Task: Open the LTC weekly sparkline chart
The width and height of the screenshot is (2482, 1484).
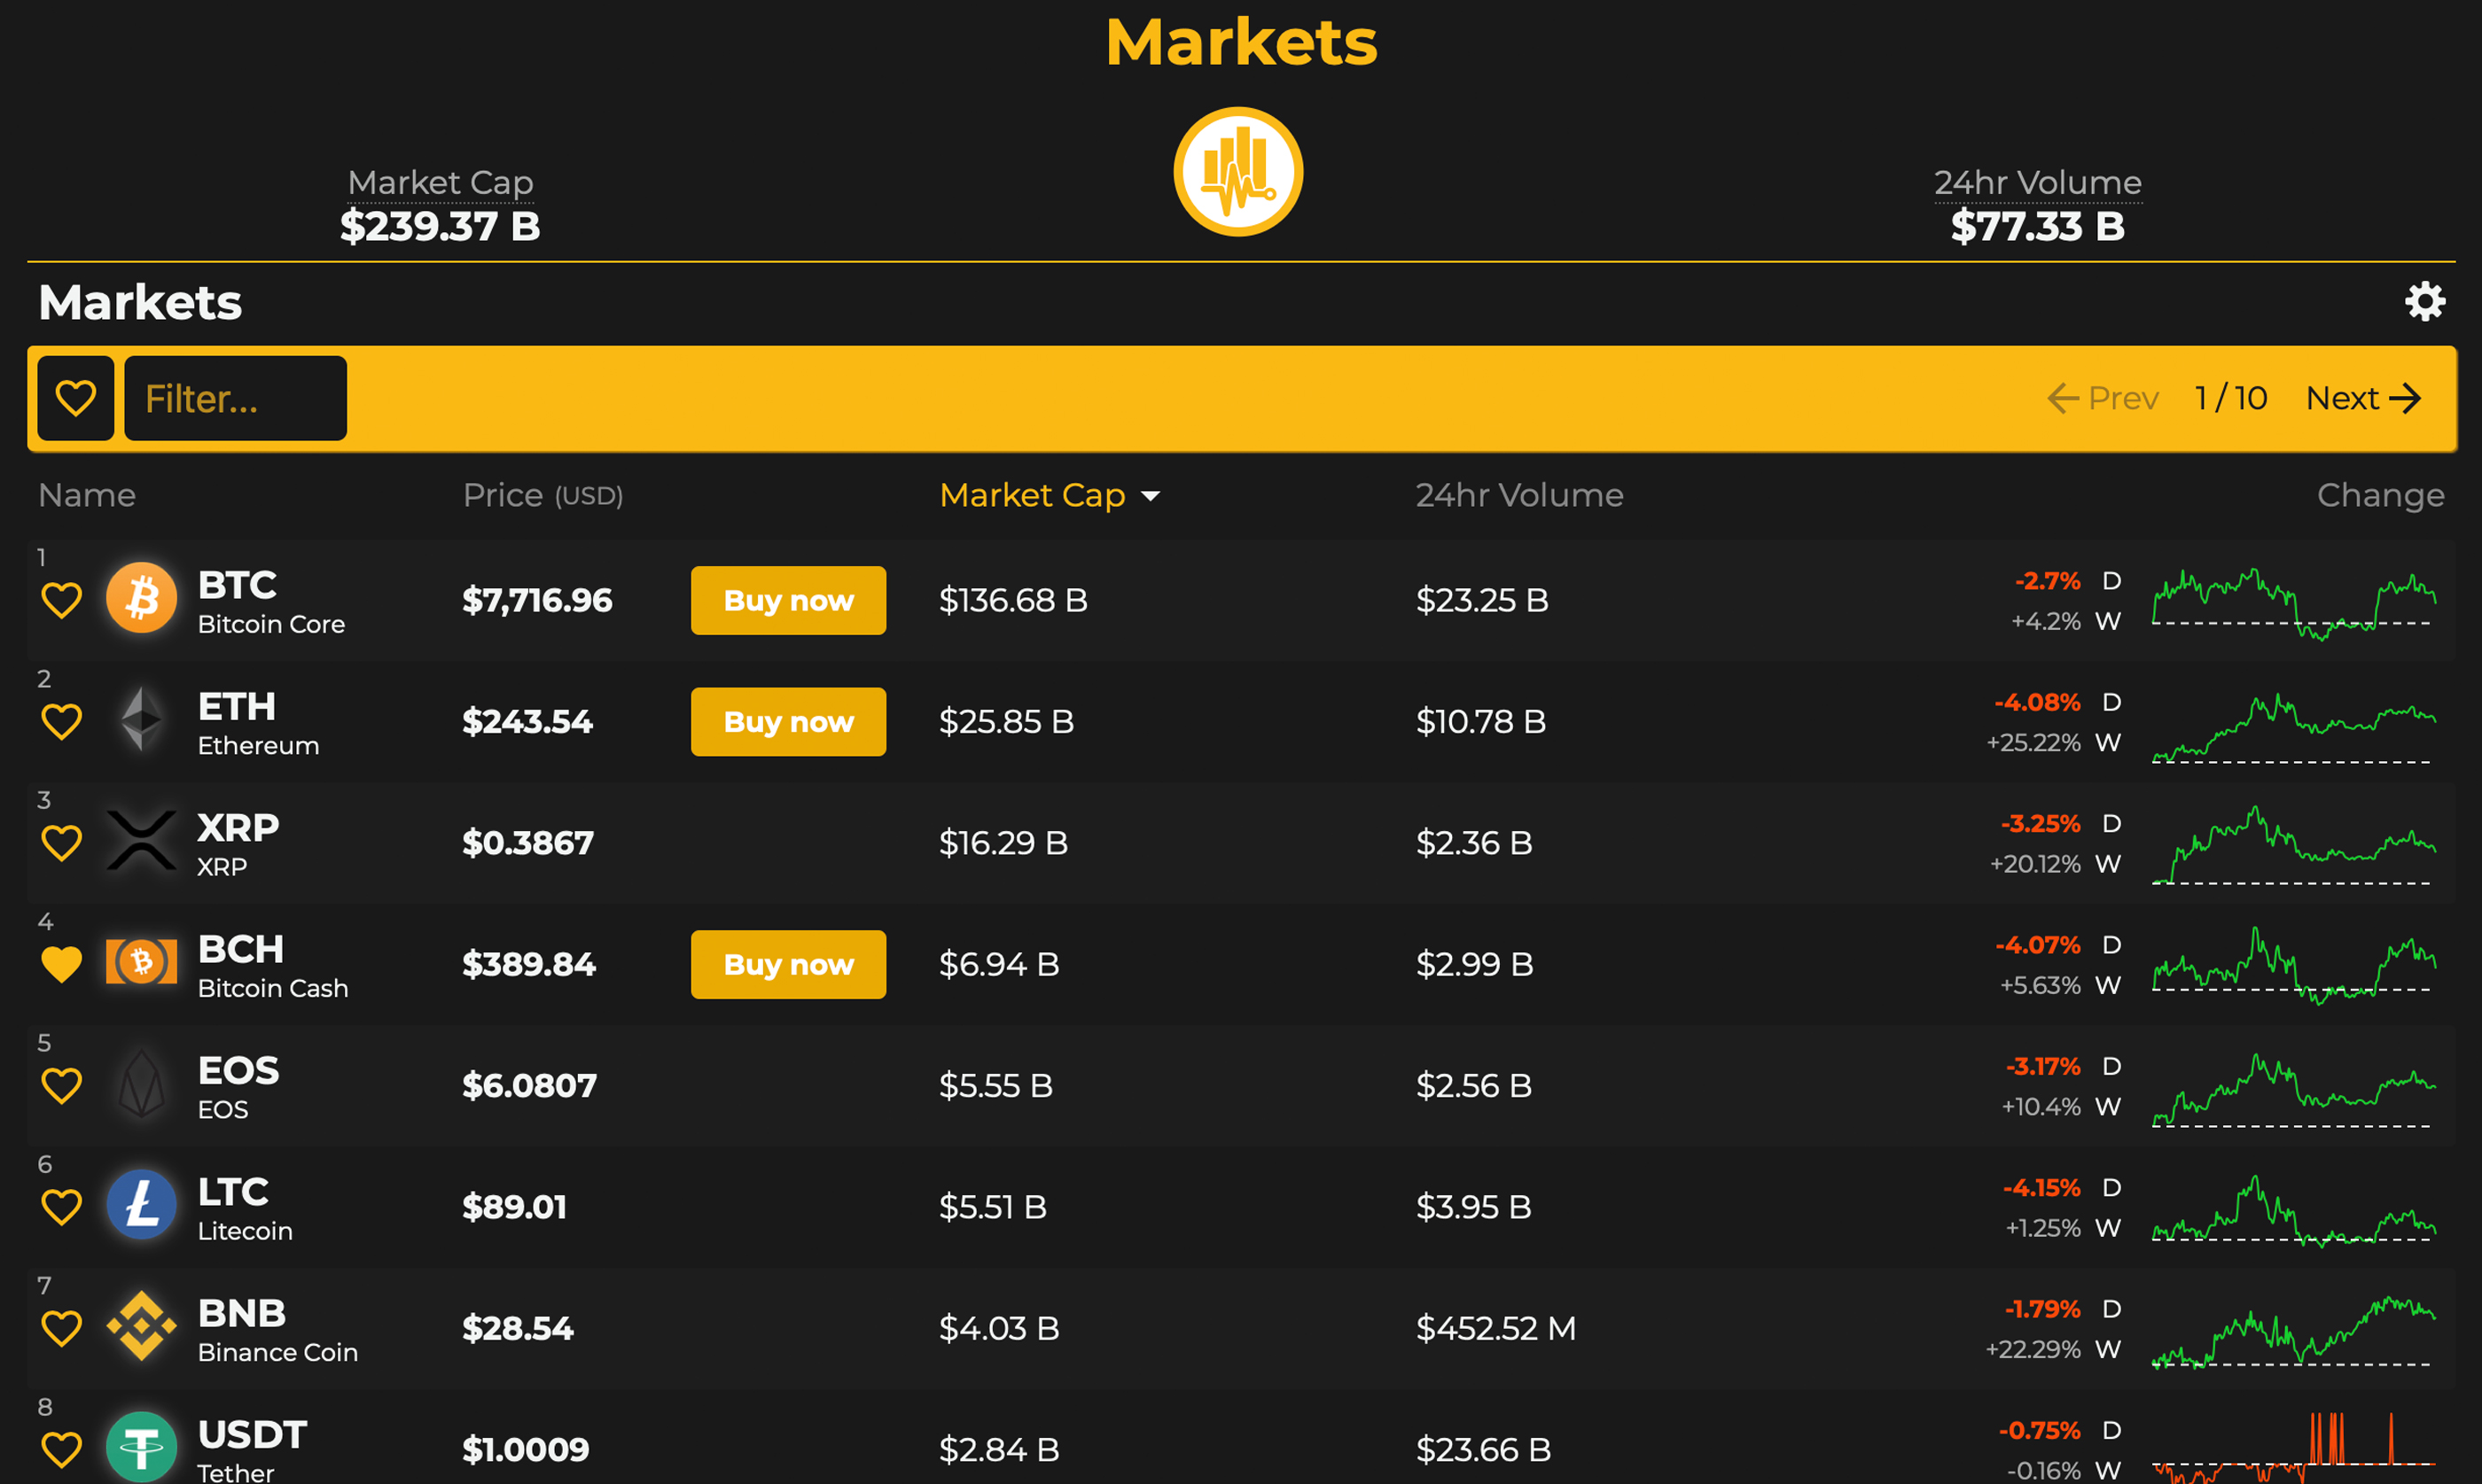Action: [2293, 1210]
